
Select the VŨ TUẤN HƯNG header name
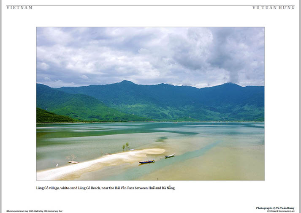[x=274, y=8]
